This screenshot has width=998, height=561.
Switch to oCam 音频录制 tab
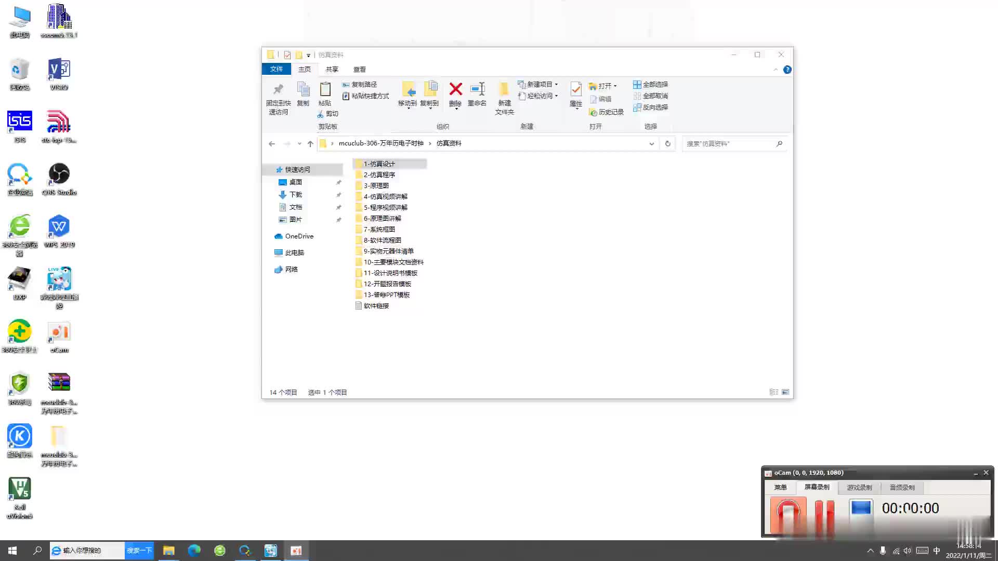pyautogui.click(x=902, y=487)
